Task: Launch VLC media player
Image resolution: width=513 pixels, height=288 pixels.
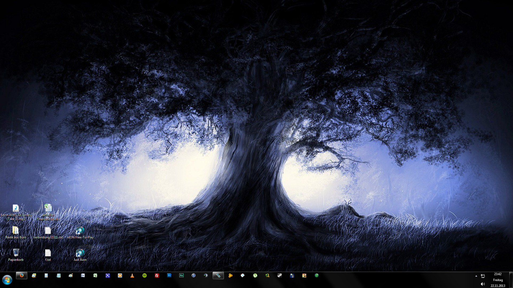Action: click(x=132, y=275)
